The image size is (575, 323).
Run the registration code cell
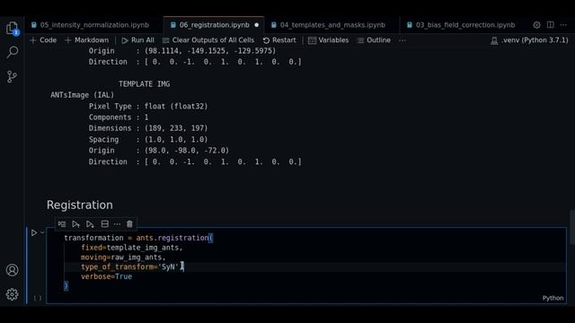tap(34, 233)
